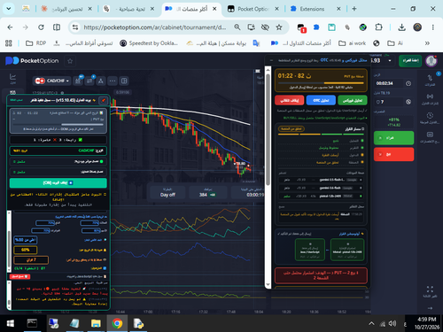
Task: Click the analyzer panel scroll-up arrow
Action: pos(268,70)
